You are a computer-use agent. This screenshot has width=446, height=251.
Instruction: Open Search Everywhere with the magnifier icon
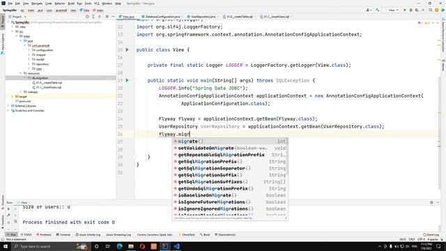tap(431, 10)
